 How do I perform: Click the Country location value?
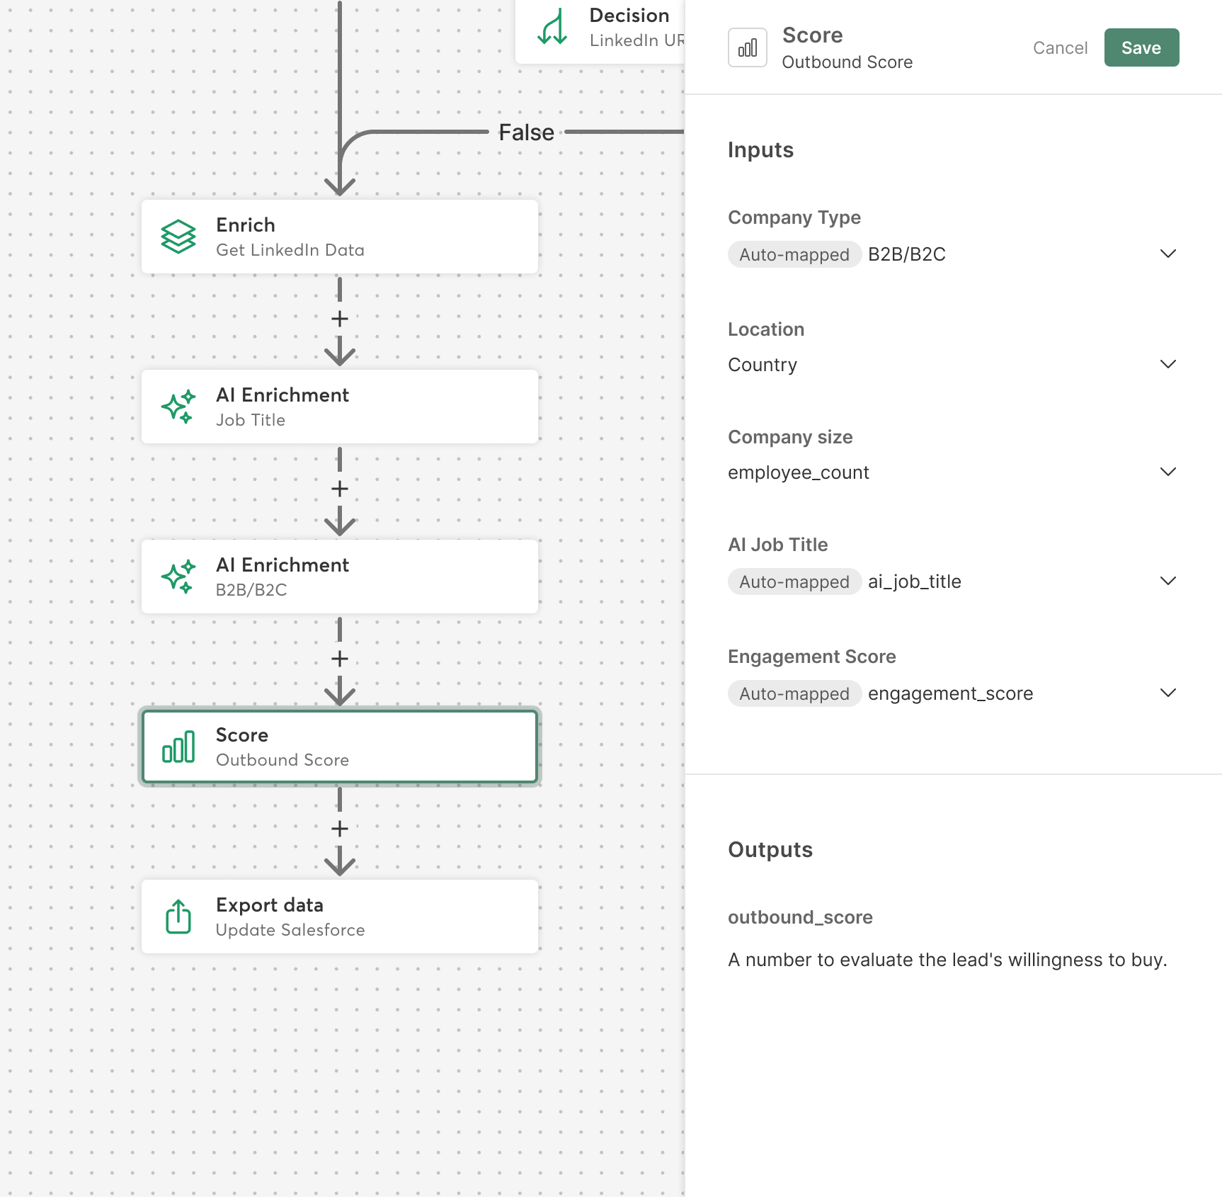763,365
